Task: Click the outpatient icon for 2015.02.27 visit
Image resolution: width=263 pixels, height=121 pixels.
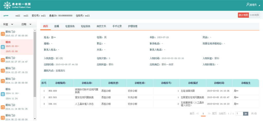Action: tap(3, 60)
